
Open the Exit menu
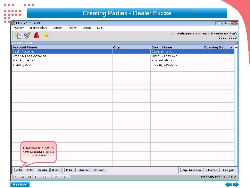coord(100,28)
